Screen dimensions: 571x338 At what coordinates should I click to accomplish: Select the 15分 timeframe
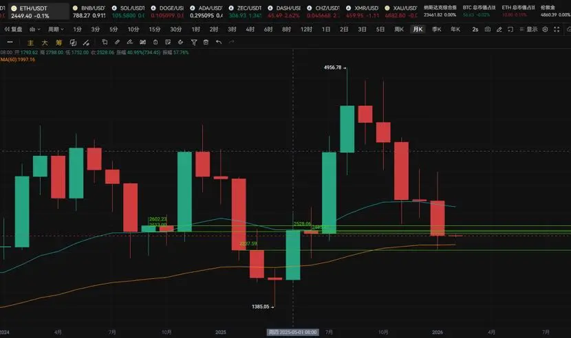154,29
